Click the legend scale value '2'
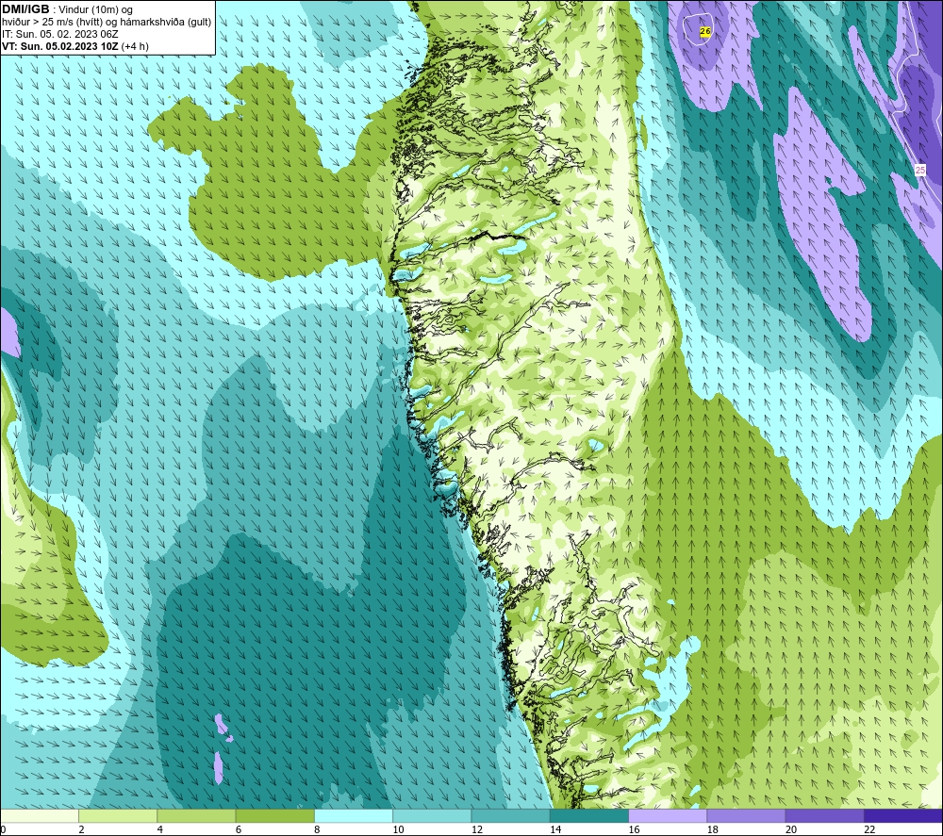943x836 pixels. pyautogui.click(x=81, y=829)
